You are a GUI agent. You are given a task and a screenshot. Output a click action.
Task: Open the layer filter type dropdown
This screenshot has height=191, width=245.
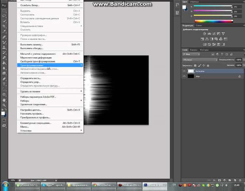click(x=191, y=54)
